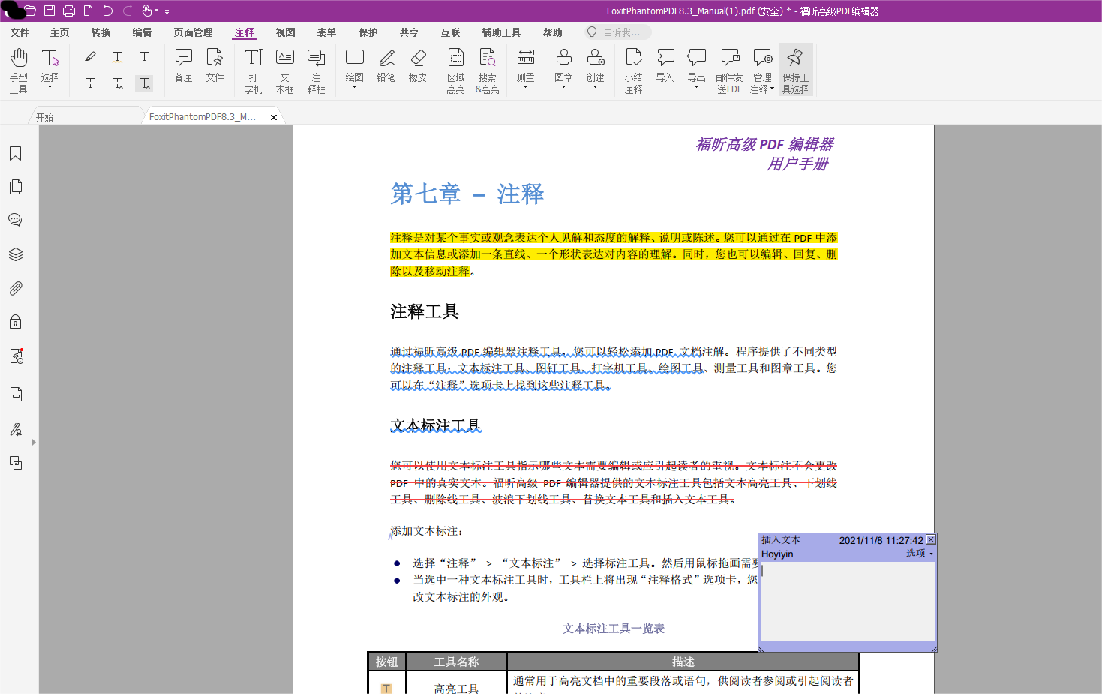Activate Area Highlight (区域高亮)
The height and width of the screenshot is (694, 1102).
456,71
